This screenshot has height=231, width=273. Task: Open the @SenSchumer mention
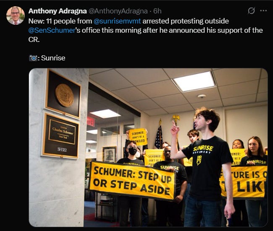(52, 31)
